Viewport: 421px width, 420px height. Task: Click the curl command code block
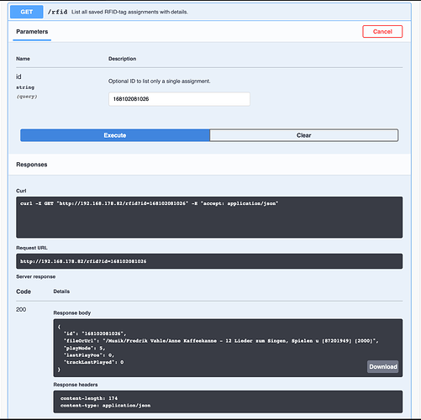click(209, 218)
